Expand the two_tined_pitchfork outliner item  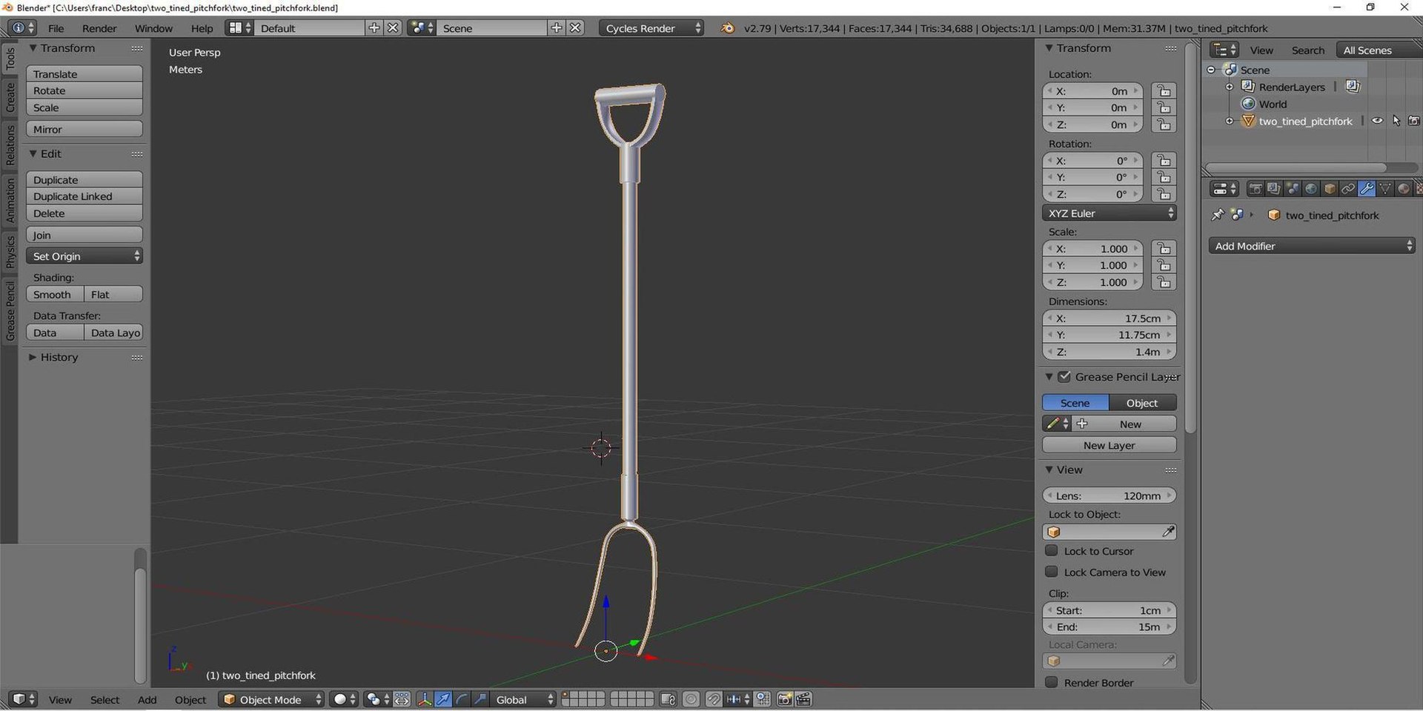1230,121
